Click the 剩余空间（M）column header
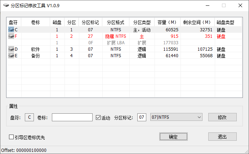 tap(197, 22)
